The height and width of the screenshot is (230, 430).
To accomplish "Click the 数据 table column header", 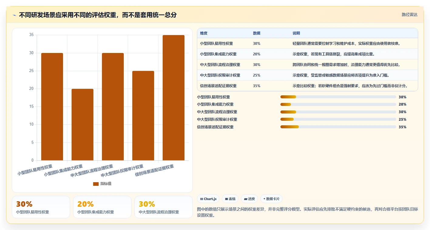I will coord(257,33).
